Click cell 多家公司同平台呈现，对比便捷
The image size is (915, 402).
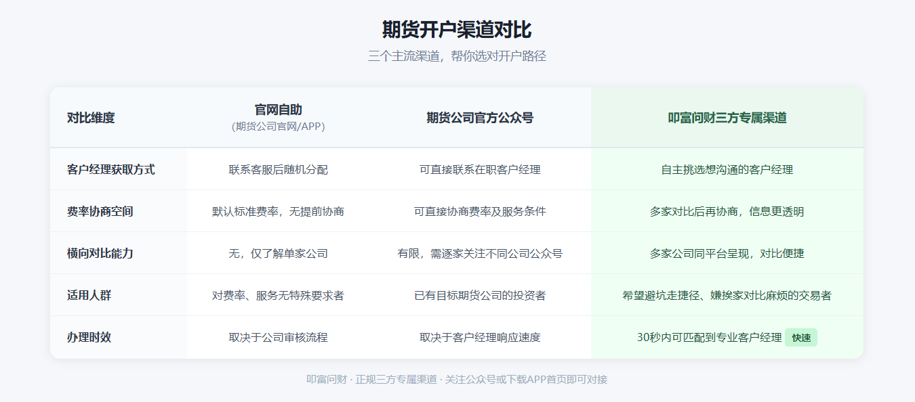click(727, 253)
